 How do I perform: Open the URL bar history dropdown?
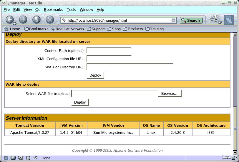click(x=173, y=20)
